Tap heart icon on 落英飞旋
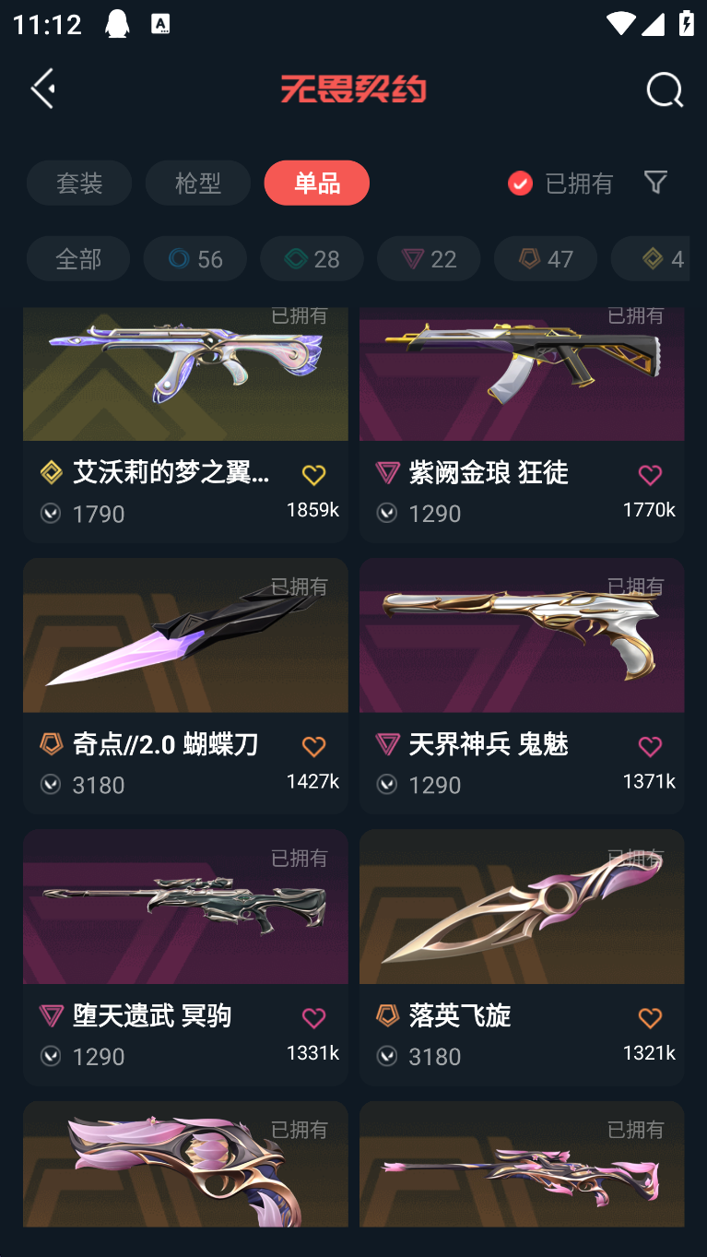The height and width of the screenshot is (1257, 707). click(650, 1017)
